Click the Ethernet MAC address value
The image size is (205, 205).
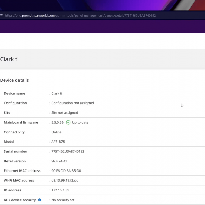click(x=66, y=171)
